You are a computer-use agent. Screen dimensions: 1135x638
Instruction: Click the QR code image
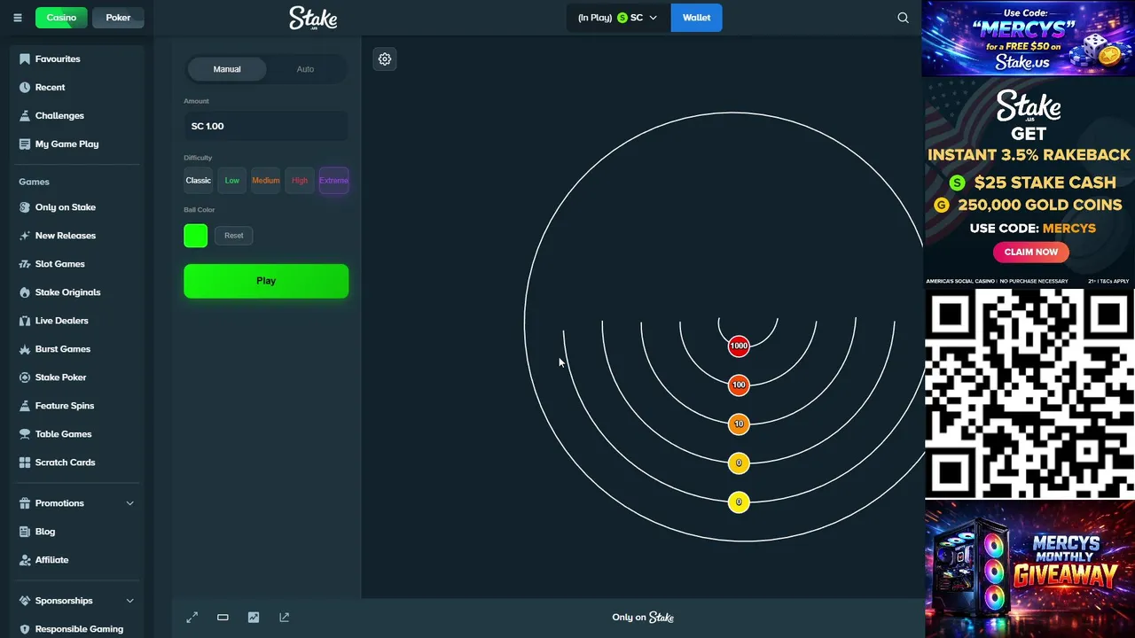1029,393
